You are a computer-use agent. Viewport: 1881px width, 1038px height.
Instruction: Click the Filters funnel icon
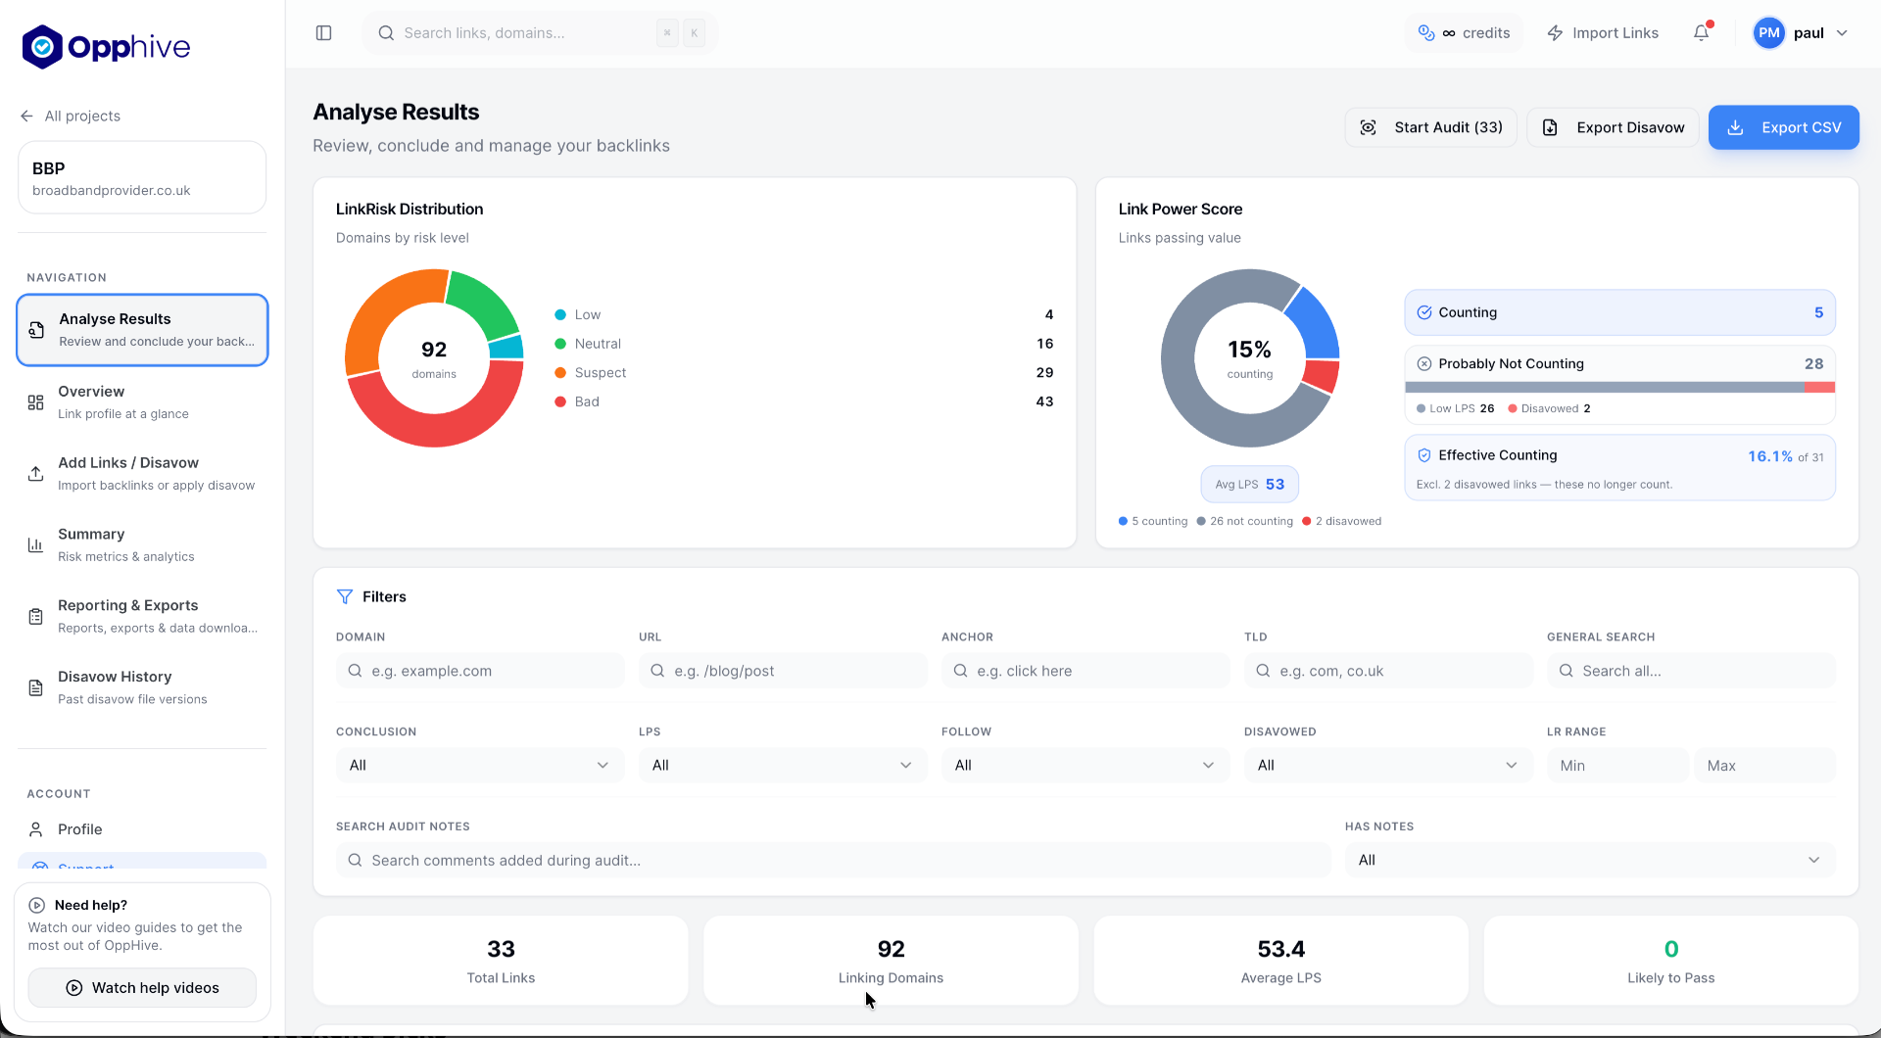[345, 596]
